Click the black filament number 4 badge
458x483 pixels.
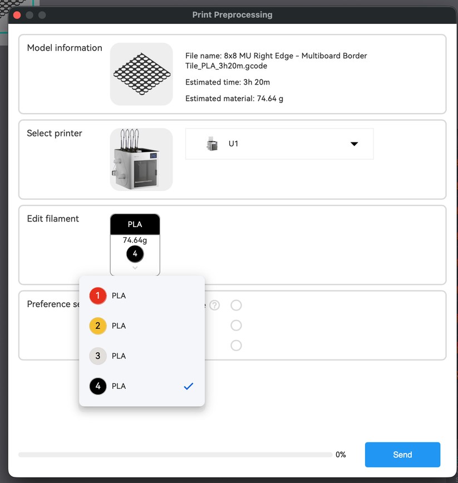point(135,254)
